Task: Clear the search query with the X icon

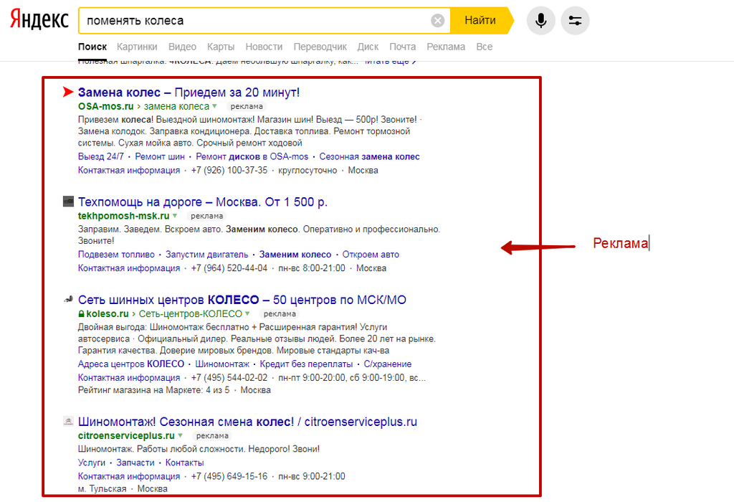Action: click(x=438, y=21)
